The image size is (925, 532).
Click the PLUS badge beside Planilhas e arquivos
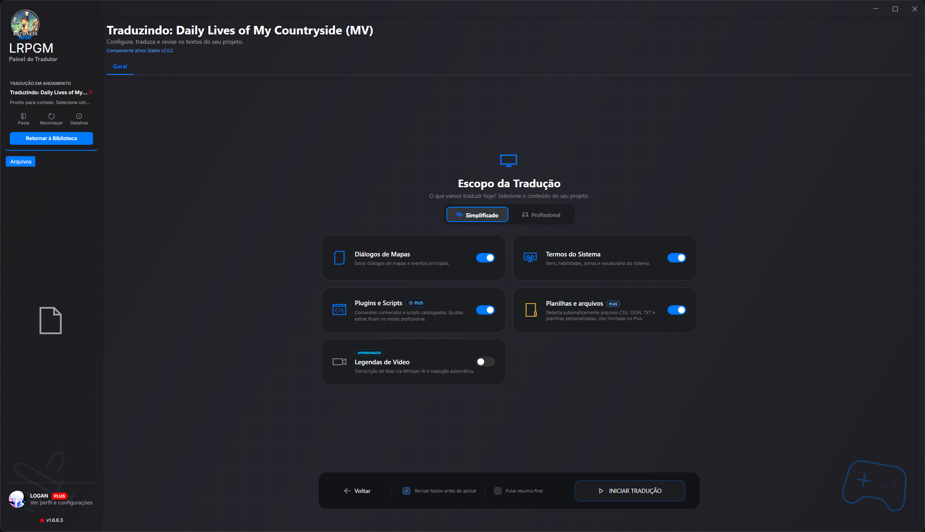click(613, 304)
